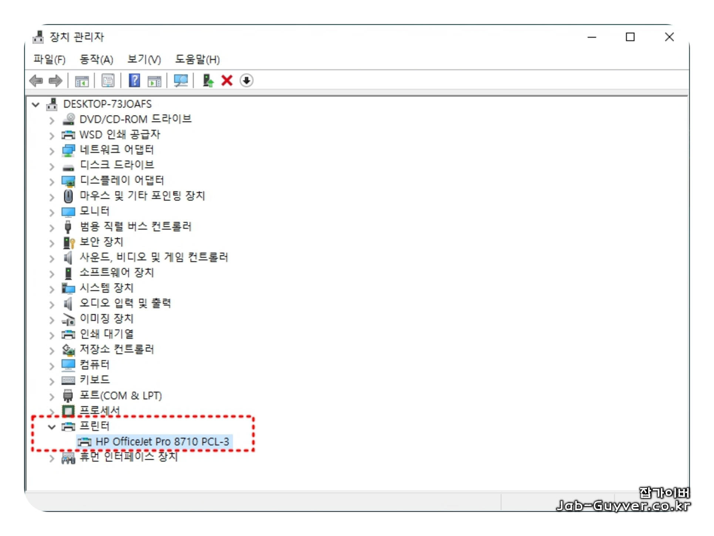The height and width of the screenshot is (536, 714).
Task: Collapse the 프린터 category
Action: click(x=52, y=427)
